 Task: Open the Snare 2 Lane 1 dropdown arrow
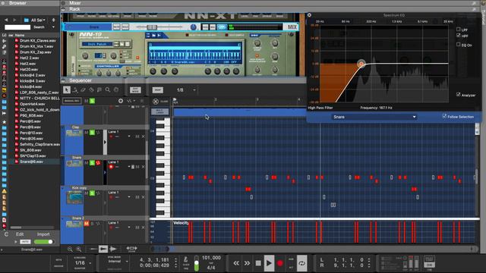(129, 227)
